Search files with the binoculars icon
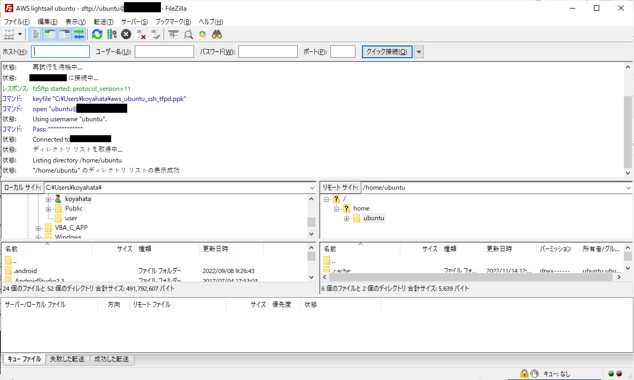The height and width of the screenshot is (380, 634). click(217, 34)
